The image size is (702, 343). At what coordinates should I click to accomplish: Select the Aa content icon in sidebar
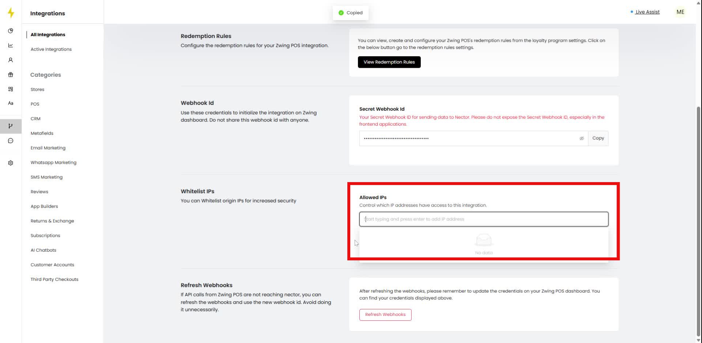11,103
